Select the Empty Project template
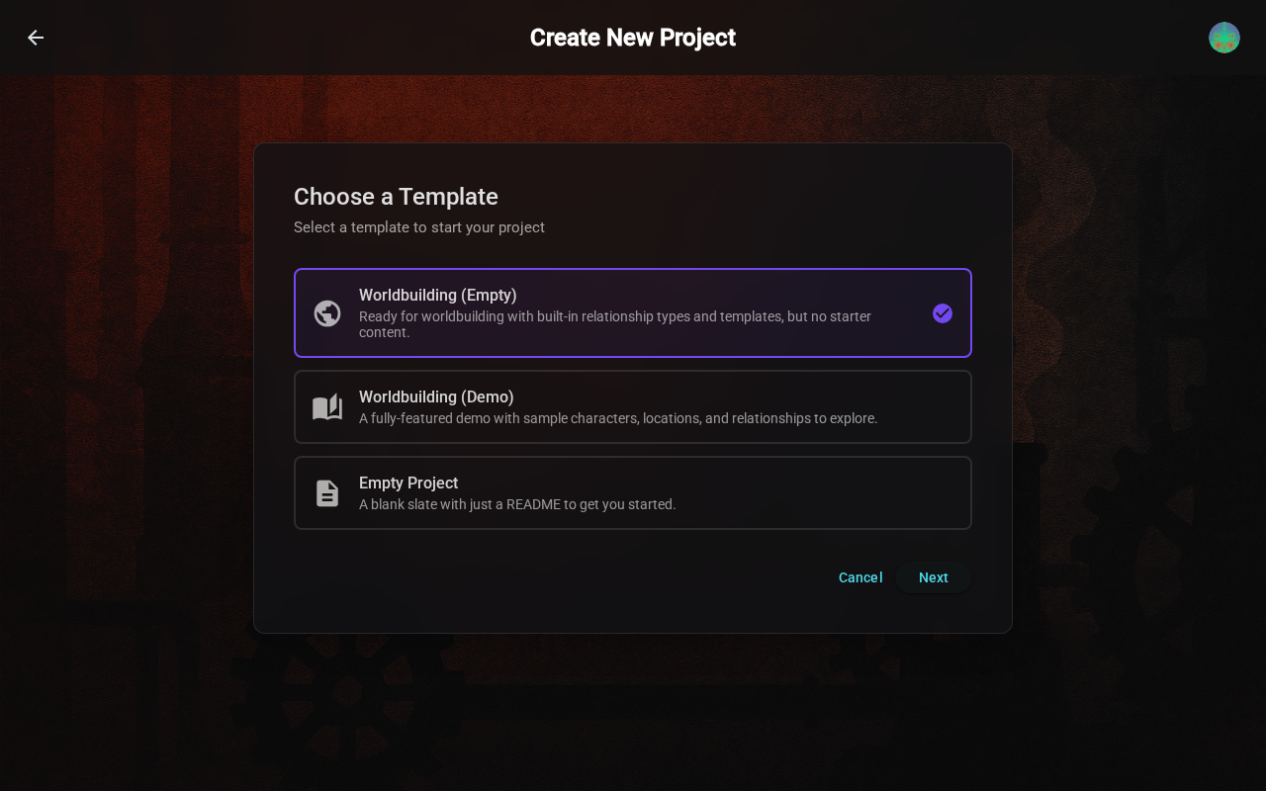The image size is (1266, 791). tap(633, 492)
